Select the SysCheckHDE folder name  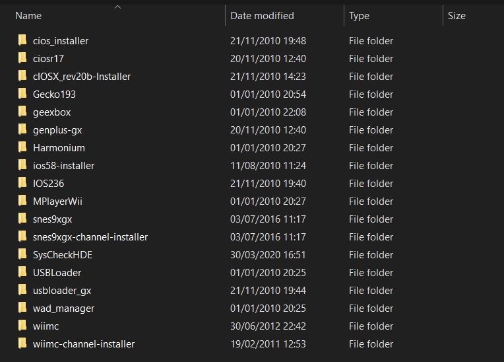point(63,255)
